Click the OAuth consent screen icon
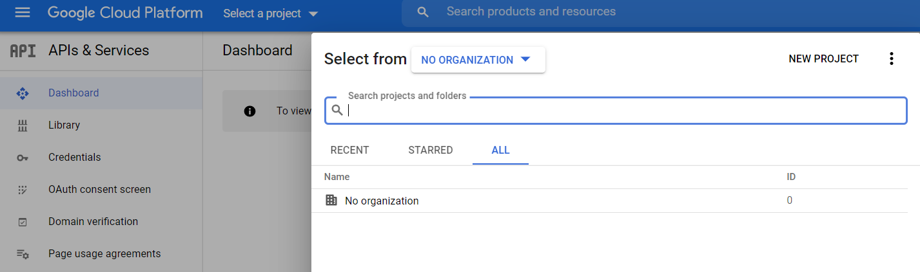The height and width of the screenshot is (272, 920). [x=23, y=190]
